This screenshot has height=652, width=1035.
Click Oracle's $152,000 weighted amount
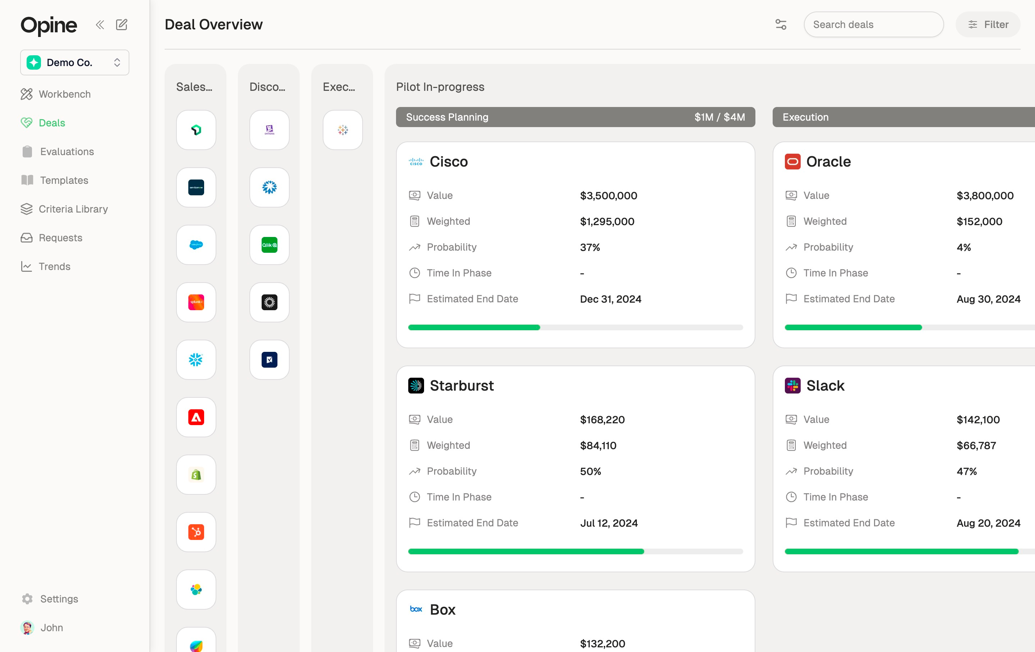(x=979, y=221)
